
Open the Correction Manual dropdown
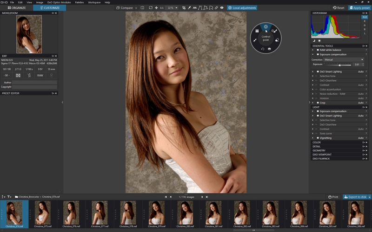pos(344,60)
